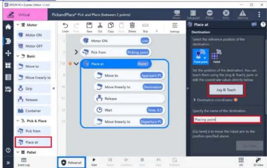Viewport: 267px width, 168px height.
Task: Click the Safeguard status icon
Action: point(193,15)
